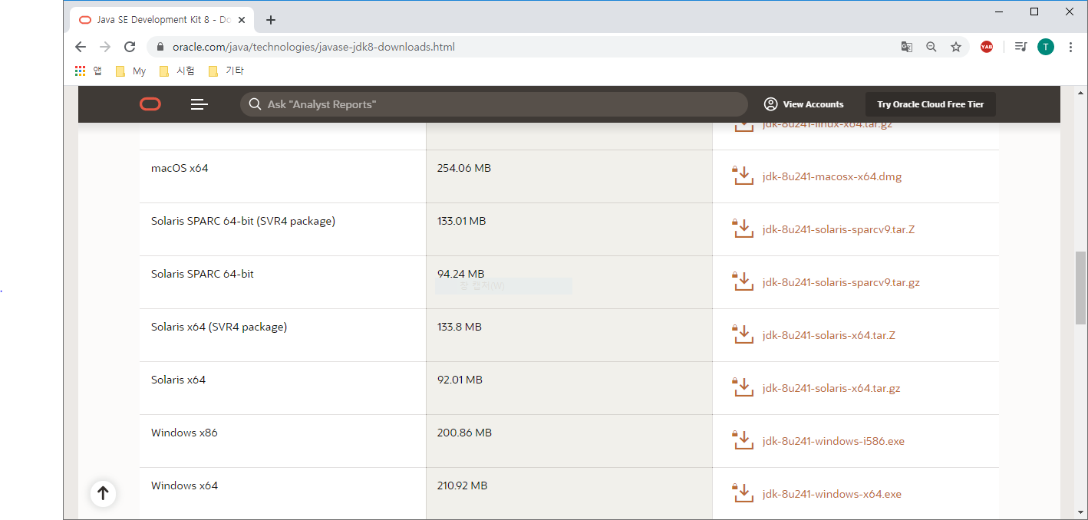Download jdk-8u241-windows-i586.exe link
Viewport: 1088px width, 520px height.
click(x=833, y=441)
